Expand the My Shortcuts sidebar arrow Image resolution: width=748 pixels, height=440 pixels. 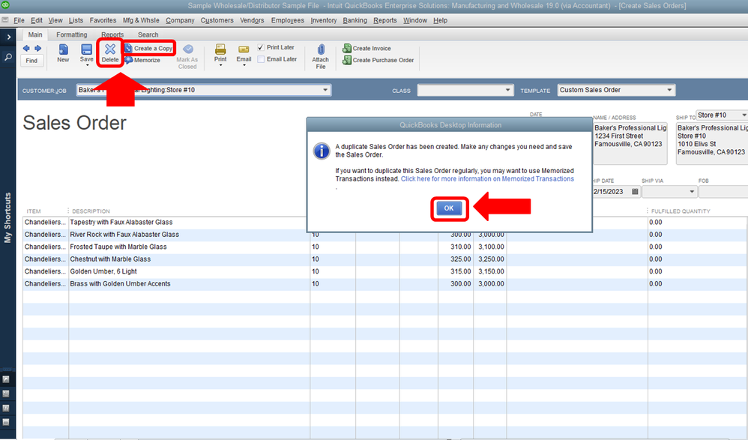coord(8,37)
